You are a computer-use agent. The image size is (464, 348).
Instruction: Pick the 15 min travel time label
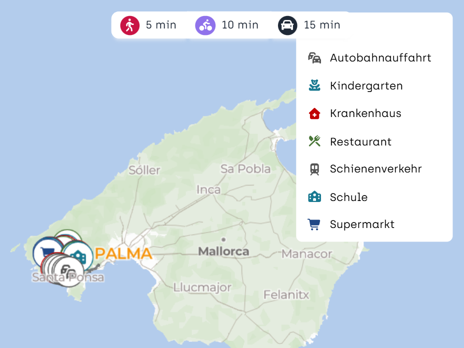322,25
